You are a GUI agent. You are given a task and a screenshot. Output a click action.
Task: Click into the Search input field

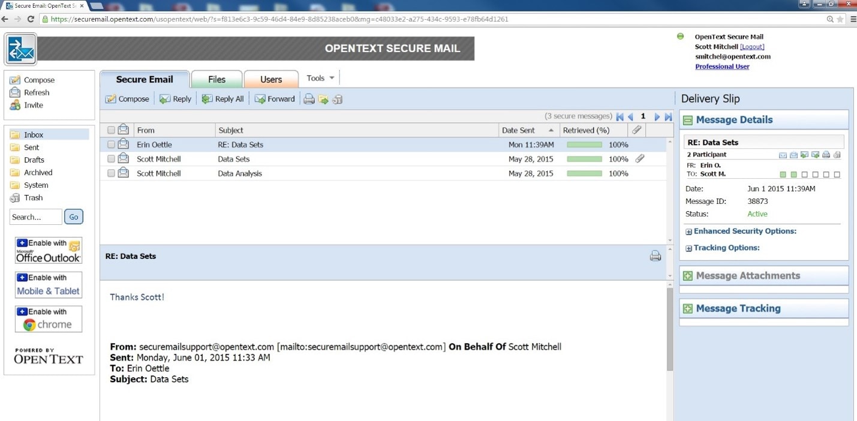coord(35,217)
